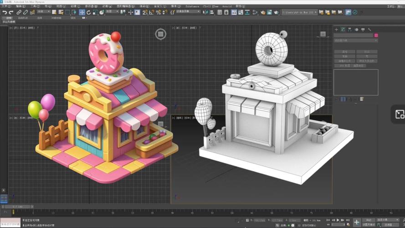The image size is (405, 228).
Task: Click the Play Animation button
Action: [338, 220]
